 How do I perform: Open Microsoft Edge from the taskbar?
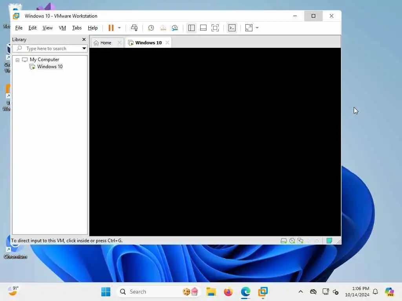coord(245,292)
